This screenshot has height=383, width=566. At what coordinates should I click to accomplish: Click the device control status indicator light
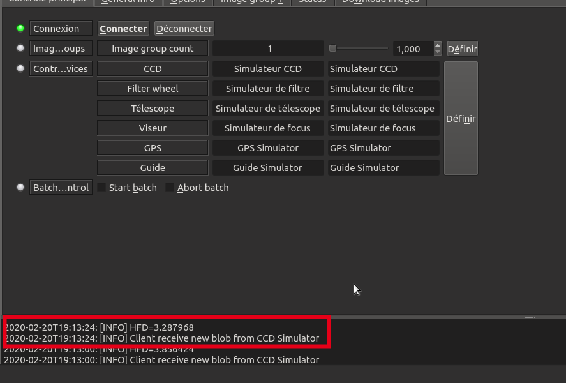click(20, 68)
